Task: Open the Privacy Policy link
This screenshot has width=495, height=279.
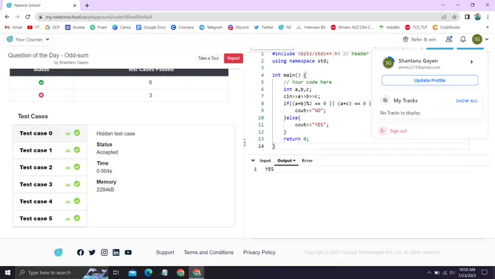Action: point(259,253)
